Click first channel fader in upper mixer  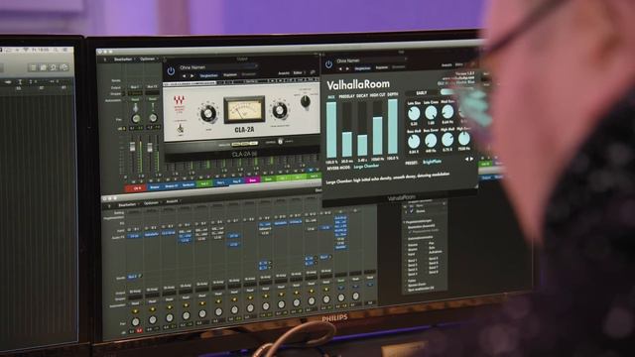tap(132, 147)
